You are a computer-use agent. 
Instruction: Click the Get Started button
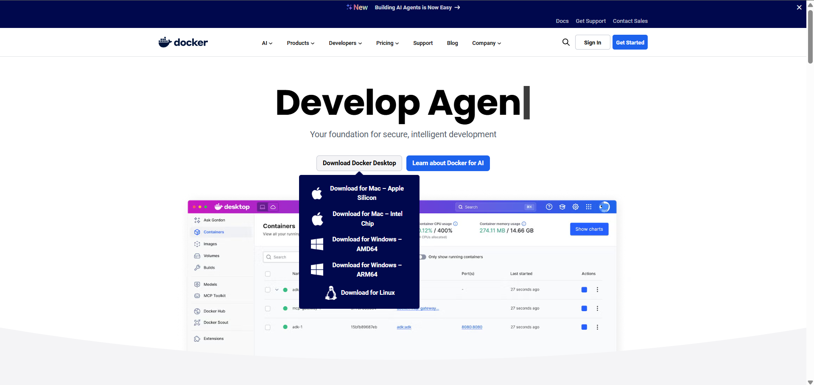[x=630, y=42]
